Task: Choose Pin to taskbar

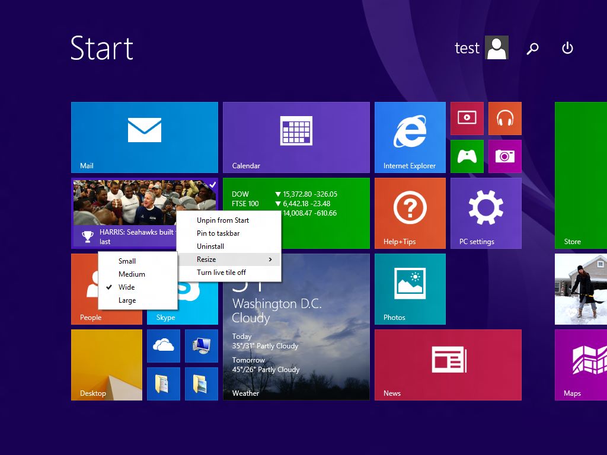Action: pyautogui.click(x=229, y=233)
